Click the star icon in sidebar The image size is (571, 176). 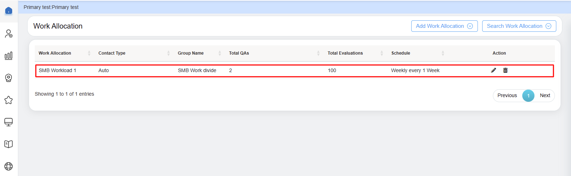point(9,100)
